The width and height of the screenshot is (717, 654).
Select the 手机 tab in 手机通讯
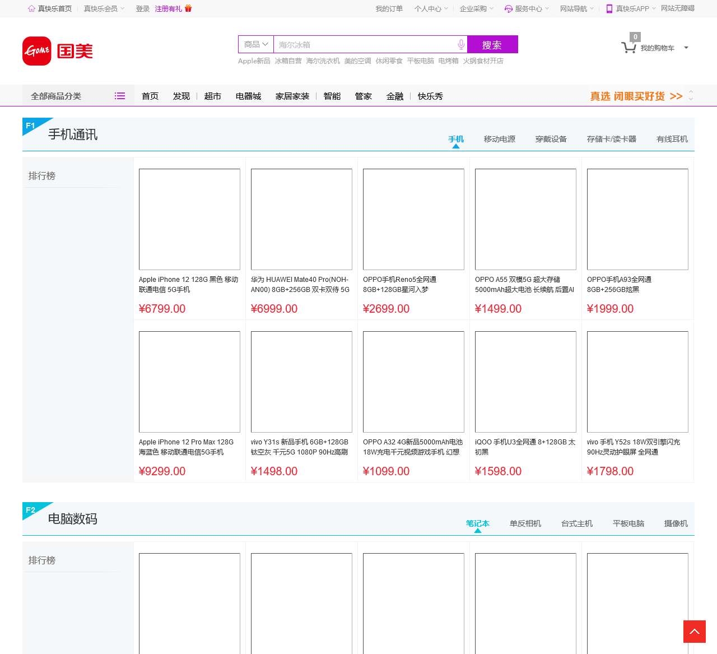[x=456, y=139]
